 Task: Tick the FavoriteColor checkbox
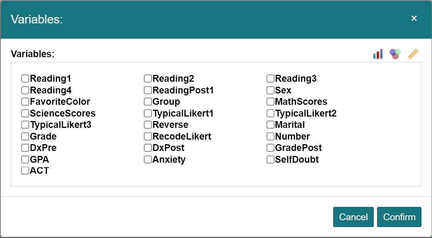point(25,102)
